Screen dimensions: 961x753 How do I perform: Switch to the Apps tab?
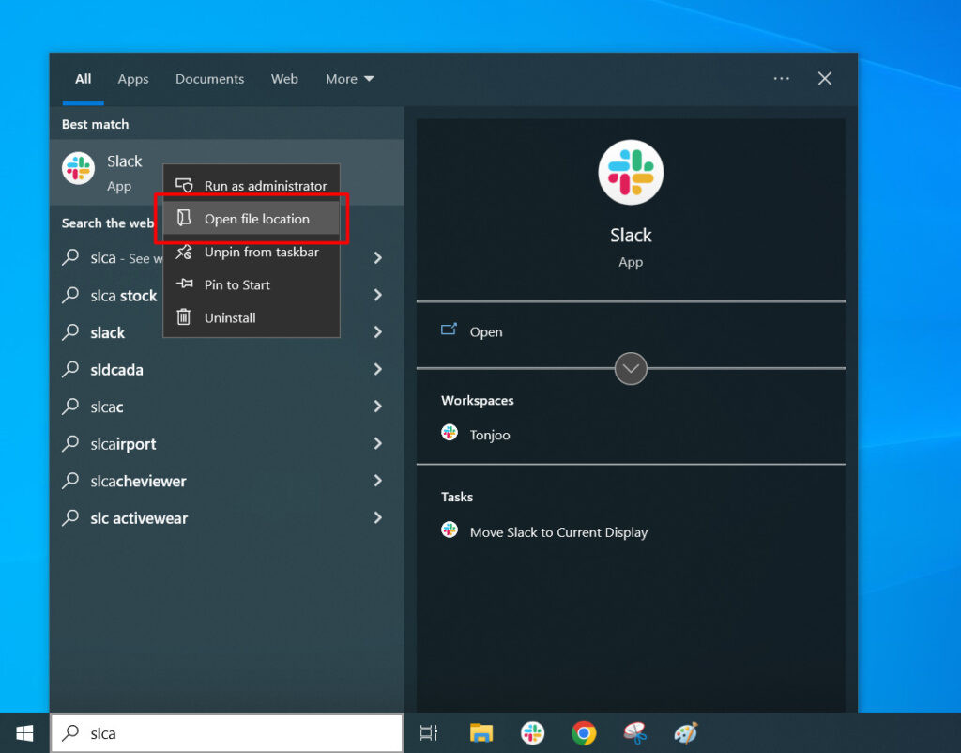coord(132,79)
